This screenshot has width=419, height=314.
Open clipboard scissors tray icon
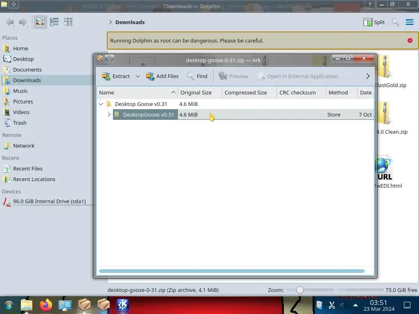coord(331,305)
